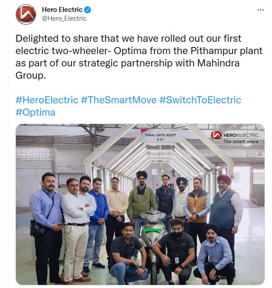Click the @Hero_Electric handle
The image size is (272, 288).
click(x=64, y=19)
